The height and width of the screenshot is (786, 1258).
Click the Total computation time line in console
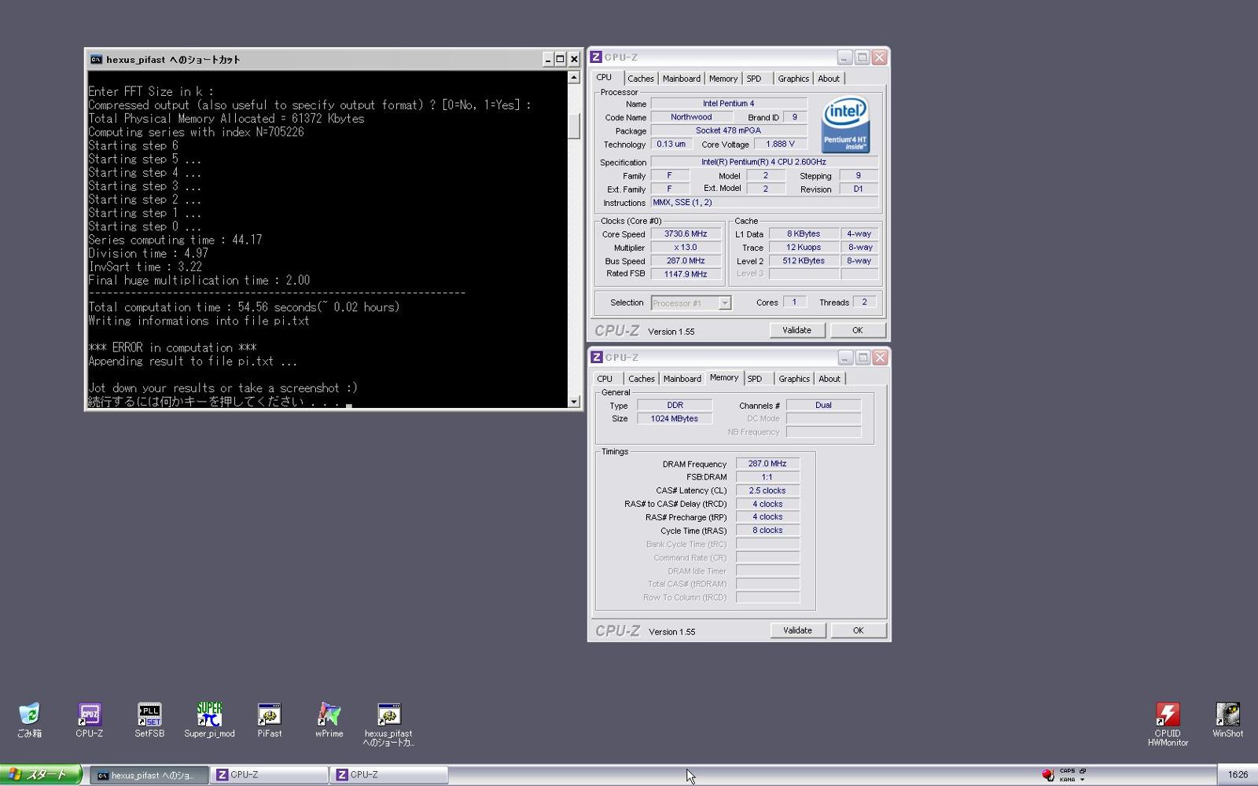(244, 307)
